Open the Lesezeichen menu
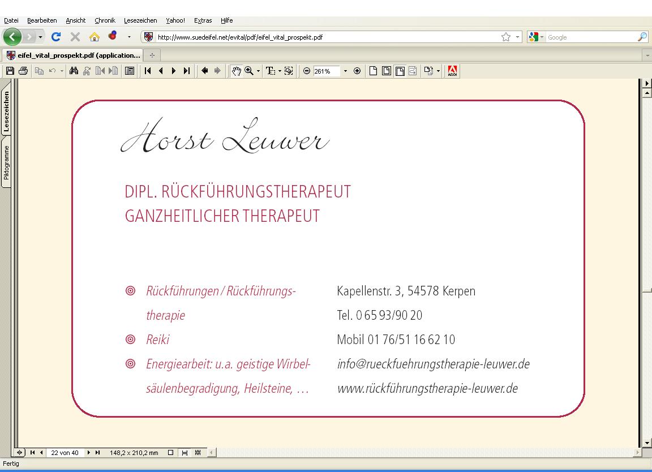The width and height of the screenshot is (652, 472). [140, 20]
